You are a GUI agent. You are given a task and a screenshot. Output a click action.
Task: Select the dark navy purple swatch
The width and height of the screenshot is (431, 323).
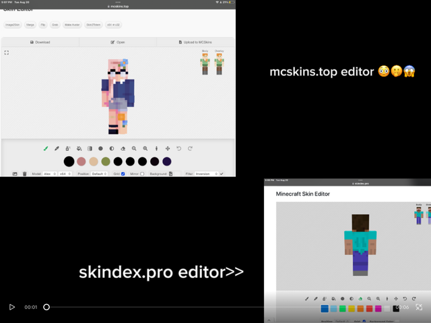click(x=167, y=161)
